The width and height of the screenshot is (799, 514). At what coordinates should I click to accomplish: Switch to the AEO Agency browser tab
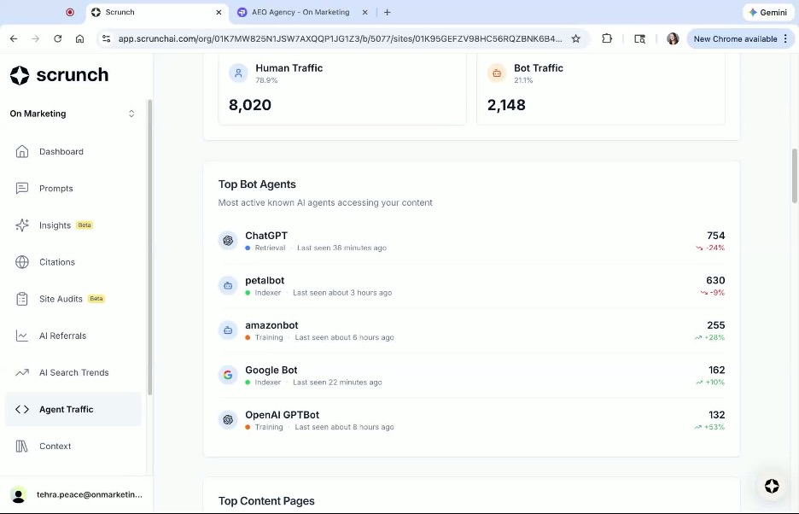(298, 12)
